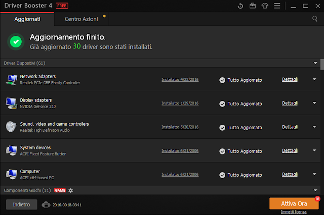This screenshot has width=324, height=215.
Task: Open dropdown arrow for Display adapters row
Action: click(x=314, y=103)
